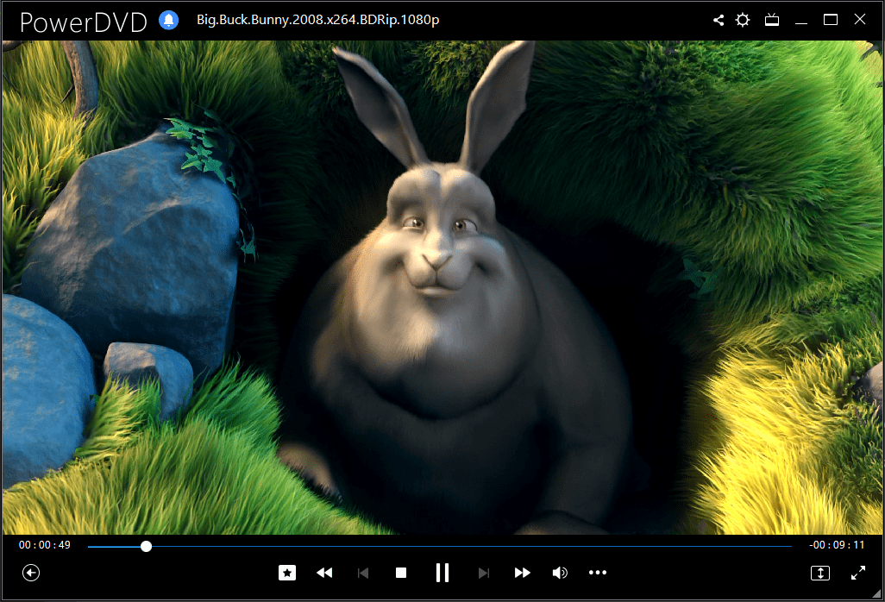Click the seek bar playhead knob
This screenshot has width=885, height=602.
click(x=146, y=546)
